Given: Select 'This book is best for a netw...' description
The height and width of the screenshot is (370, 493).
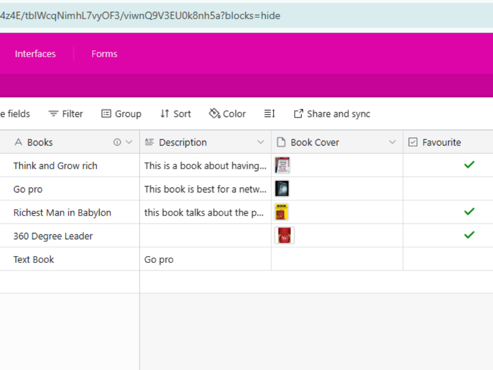Looking at the screenshot, I should (205, 189).
